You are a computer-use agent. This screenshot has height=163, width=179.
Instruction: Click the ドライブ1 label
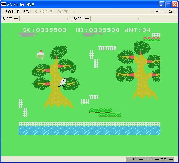coord(7,18)
